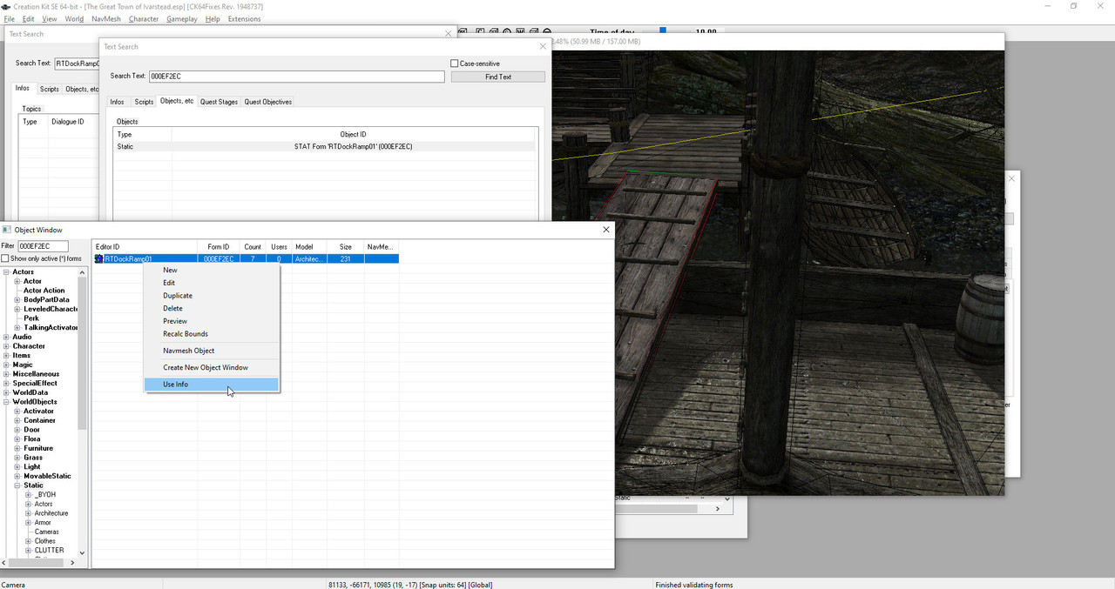Expand the BodyPartData tree node

17,300
